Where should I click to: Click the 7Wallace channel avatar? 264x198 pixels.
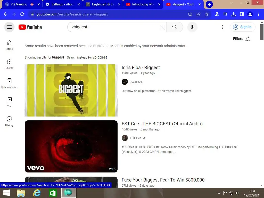pyautogui.click(x=125, y=82)
